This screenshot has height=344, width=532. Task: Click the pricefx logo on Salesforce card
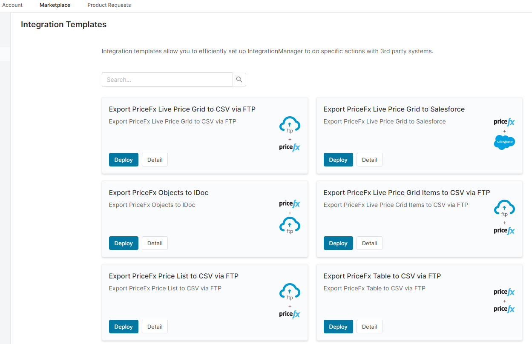pos(504,122)
